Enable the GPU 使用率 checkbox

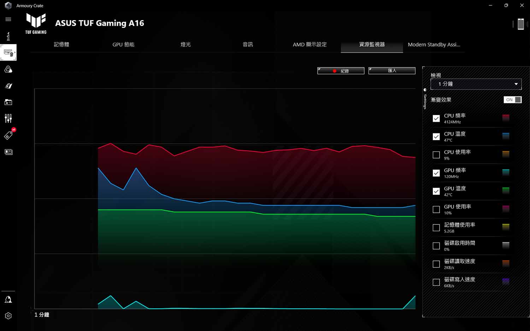436,210
